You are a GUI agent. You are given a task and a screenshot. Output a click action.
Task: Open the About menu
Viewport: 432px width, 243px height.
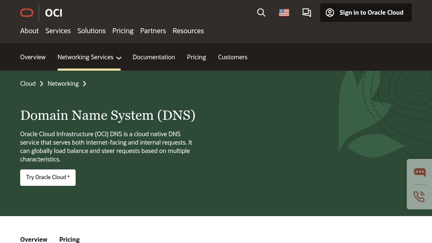coord(29,31)
